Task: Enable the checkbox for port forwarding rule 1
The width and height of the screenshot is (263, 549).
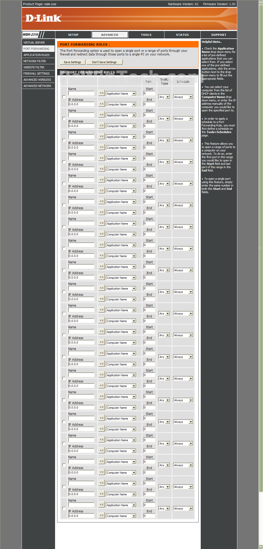Action: tap(64, 97)
